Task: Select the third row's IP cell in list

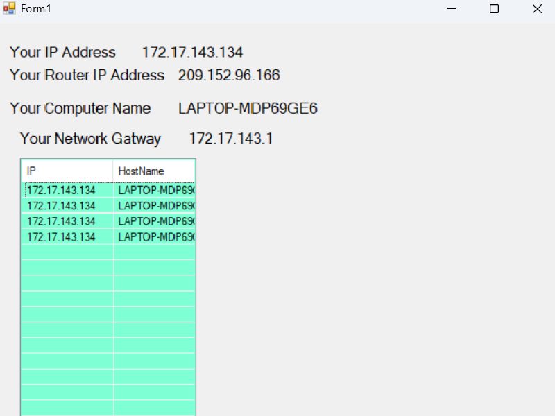Action: (61, 221)
